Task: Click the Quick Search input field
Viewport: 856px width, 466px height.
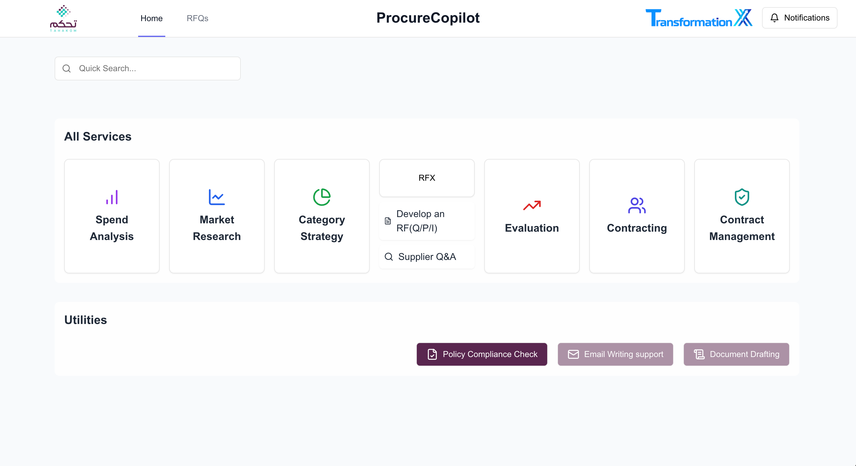Action: [148, 68]
